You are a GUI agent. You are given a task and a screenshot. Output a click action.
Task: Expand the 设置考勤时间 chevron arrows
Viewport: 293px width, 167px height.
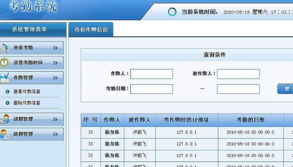click(x=55, y=63)
